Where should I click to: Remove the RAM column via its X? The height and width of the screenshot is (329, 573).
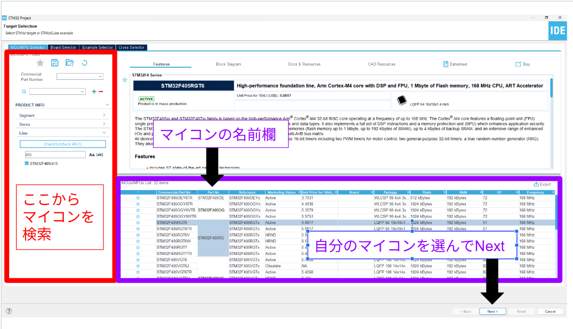point(481,192)
